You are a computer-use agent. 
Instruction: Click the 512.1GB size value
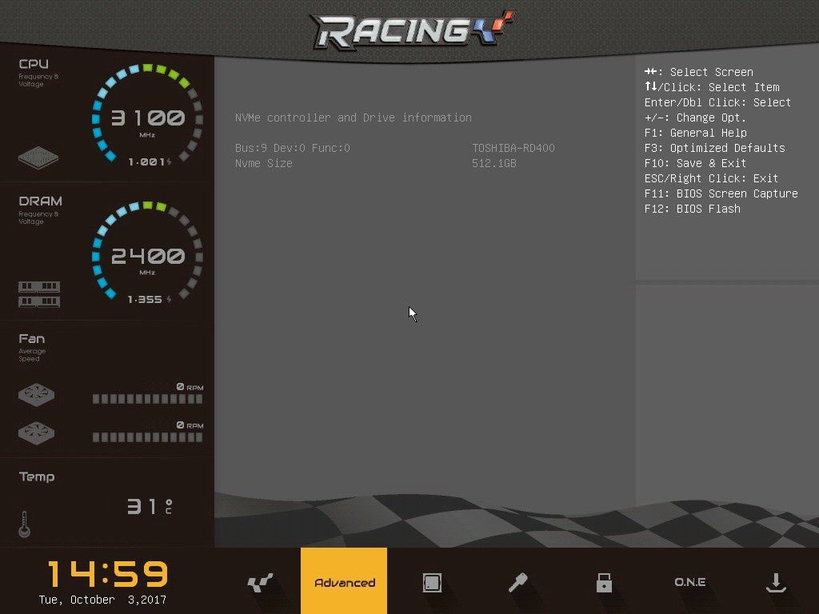tap(494, 163)
